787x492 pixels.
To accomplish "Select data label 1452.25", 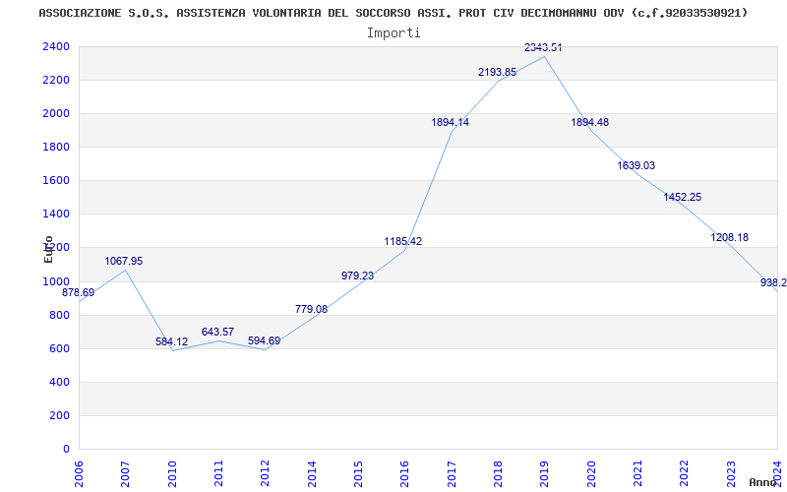I will pos(683,198).
